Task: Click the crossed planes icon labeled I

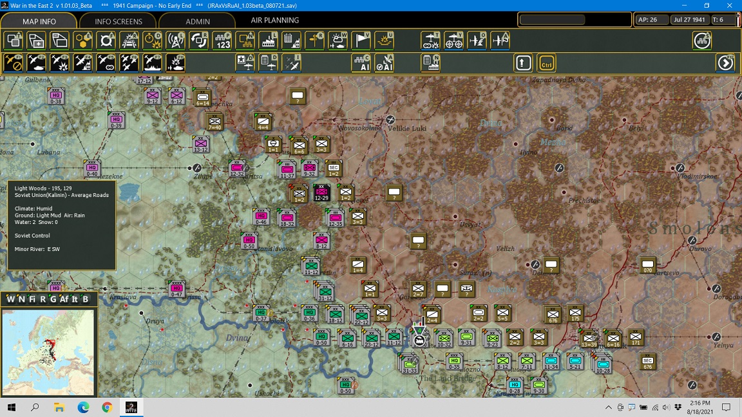Action: coord(292,63)
